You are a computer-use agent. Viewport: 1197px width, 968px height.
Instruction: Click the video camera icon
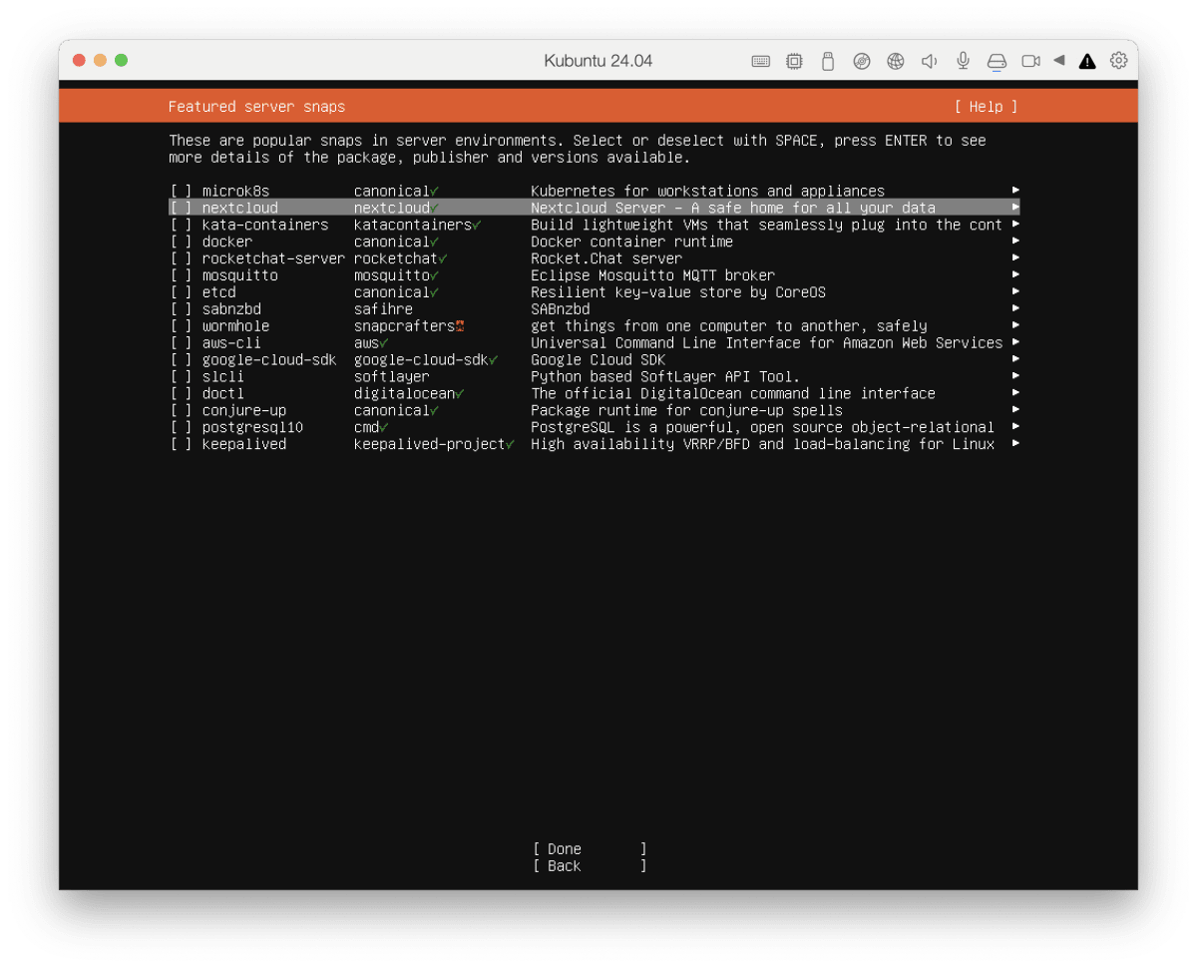tap(1030, 61)
